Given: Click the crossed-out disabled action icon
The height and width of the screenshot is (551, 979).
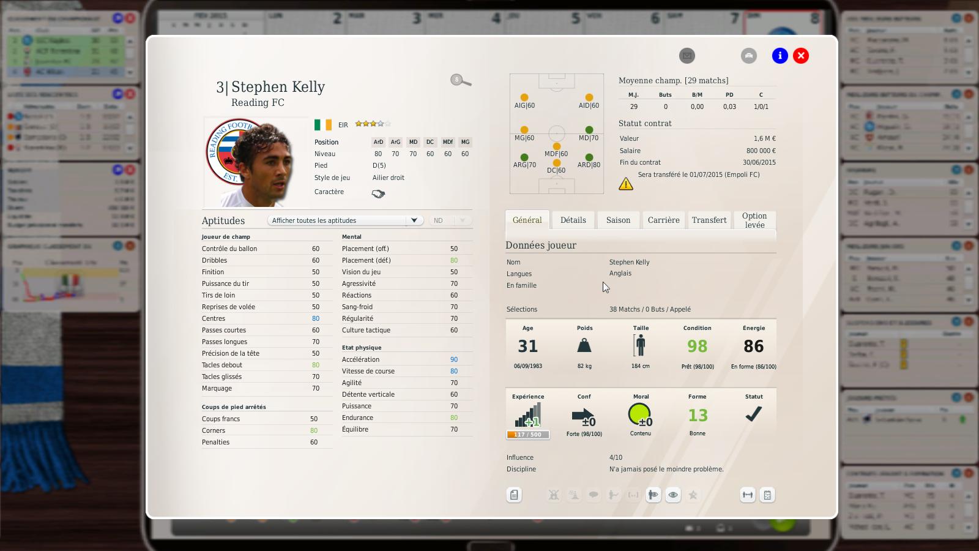Looking at the screenshot, I should (554, 495).
